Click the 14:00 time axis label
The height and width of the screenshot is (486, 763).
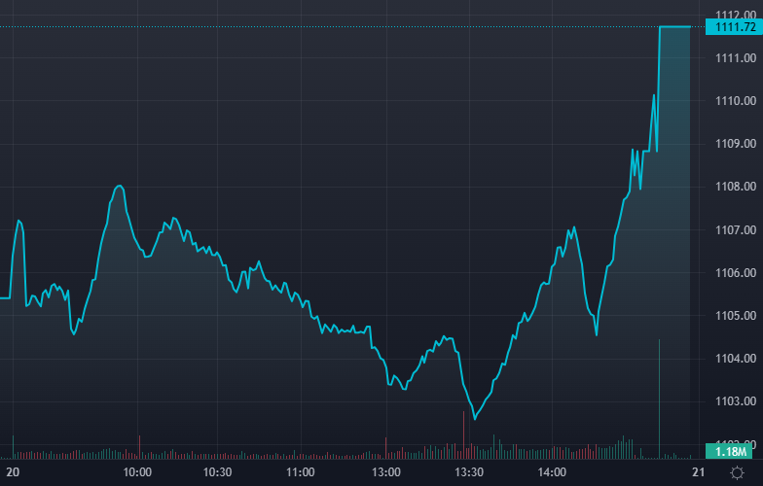coord(552,472)
